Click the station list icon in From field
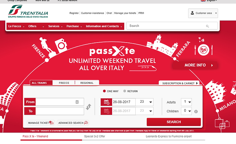Viewport: 236px width, 144px height. pyautogui.click(x=77, y=102)
